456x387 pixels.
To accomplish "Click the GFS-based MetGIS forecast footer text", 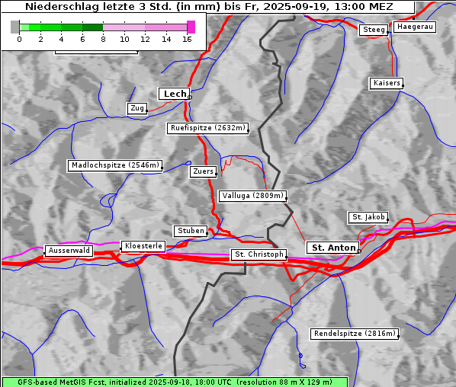I will point(175,382).
